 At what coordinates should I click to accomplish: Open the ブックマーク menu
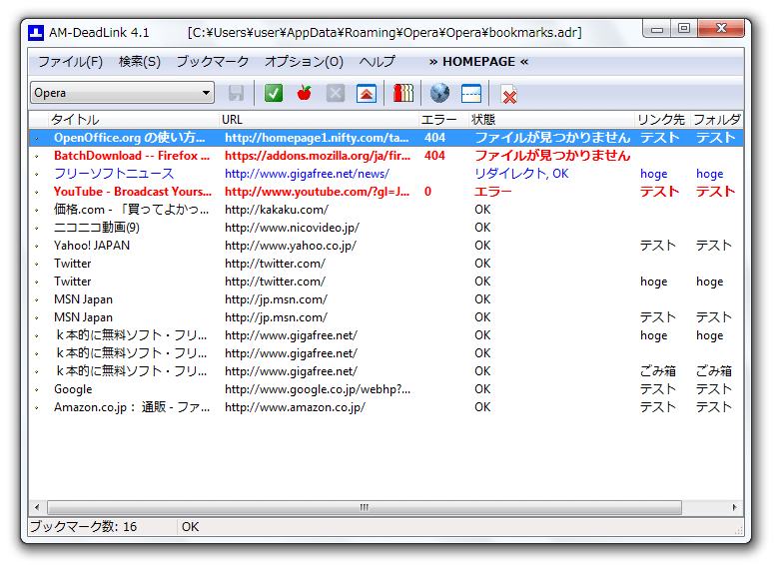213,62
